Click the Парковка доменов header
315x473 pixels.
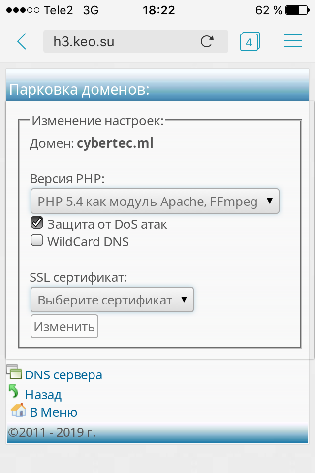pos(79,90)
